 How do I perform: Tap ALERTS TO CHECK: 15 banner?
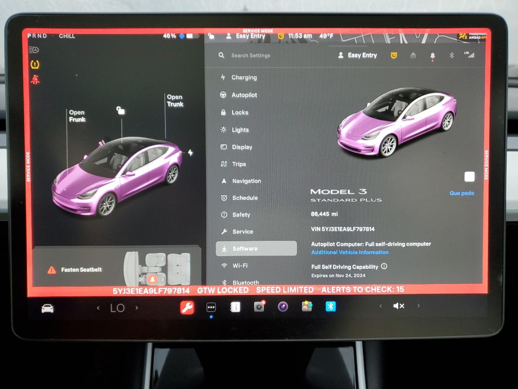pos(363,289)
